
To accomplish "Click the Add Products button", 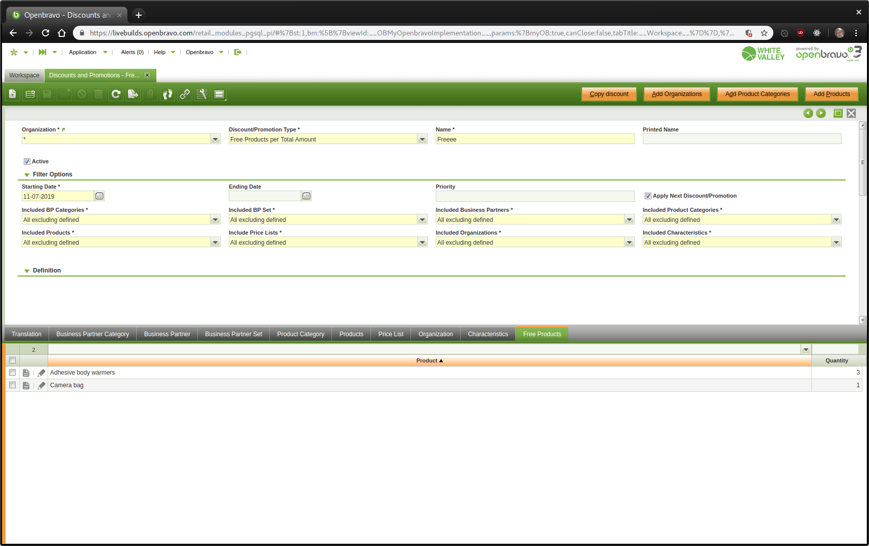I will point(832,94).
